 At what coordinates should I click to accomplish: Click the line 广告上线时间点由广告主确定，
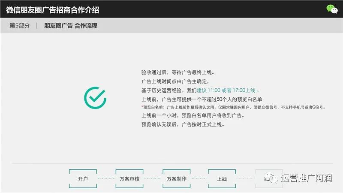tap(175, 81)
